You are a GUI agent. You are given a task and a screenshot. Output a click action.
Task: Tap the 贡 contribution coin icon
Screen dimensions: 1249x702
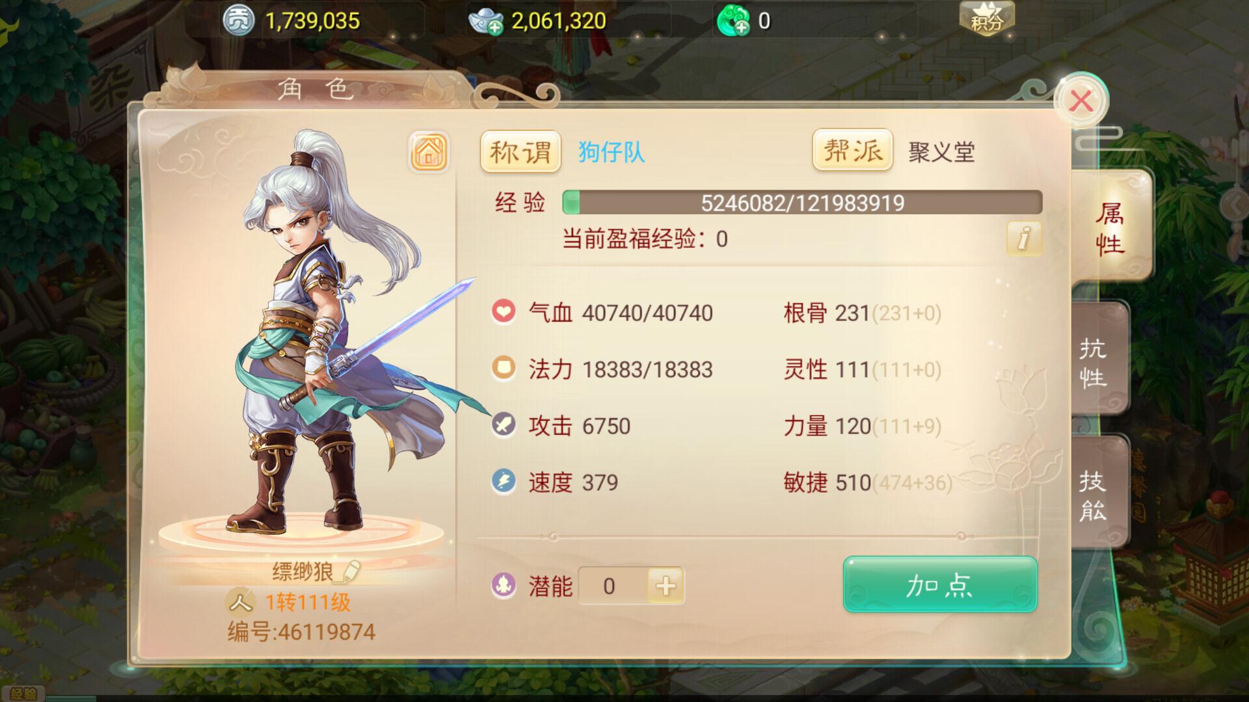238,21
